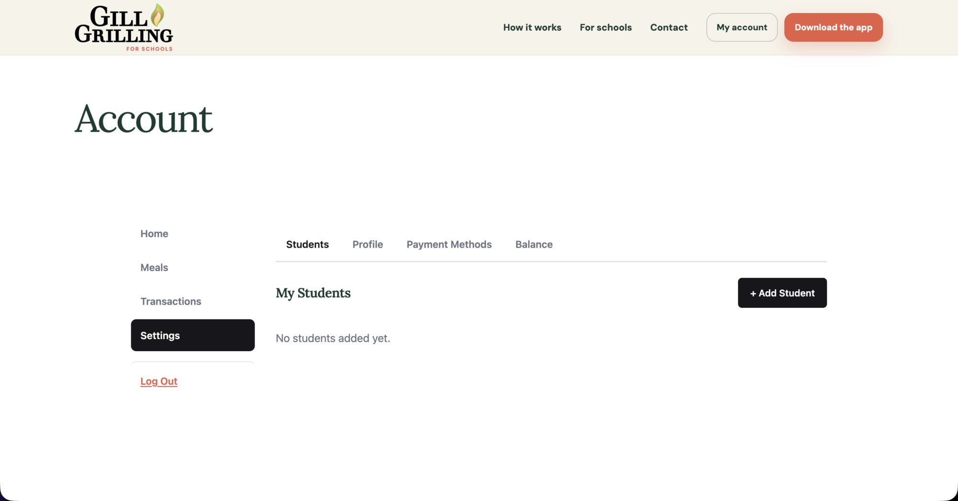Open Meals in the sidebar
Screen dimensions: 958x501
(154, 268)
